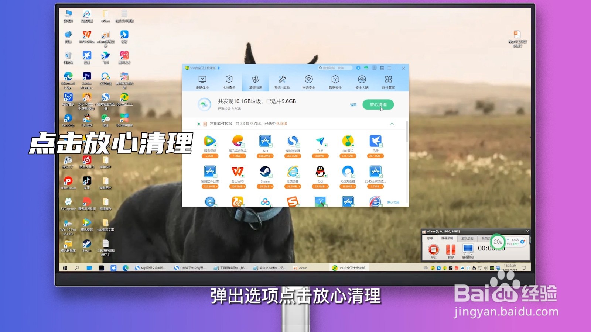The width and height of the screenshot is (591, 332).
Task: Select the 木马查杀 trojan scan icon
Action: [229, 82]
